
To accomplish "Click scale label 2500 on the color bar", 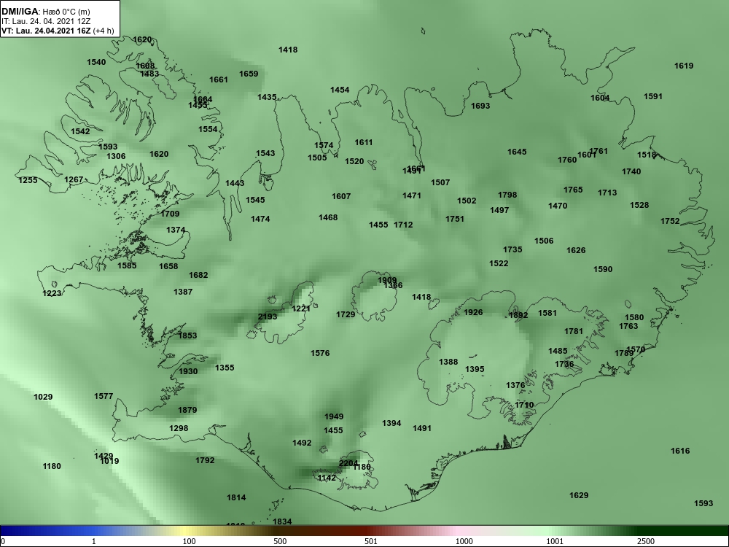I will 645,541.
